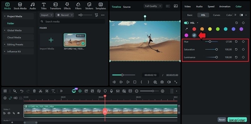This screenshot has width=251, height=124.
Task: Zoom in the timeline
Action: (x=163, y=91)
